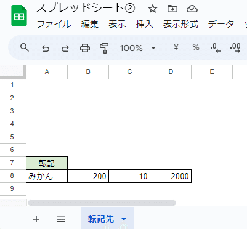This screenshot has height=229, width=247.
Task: Open the 挿入 menu
Action: [144, 24]
